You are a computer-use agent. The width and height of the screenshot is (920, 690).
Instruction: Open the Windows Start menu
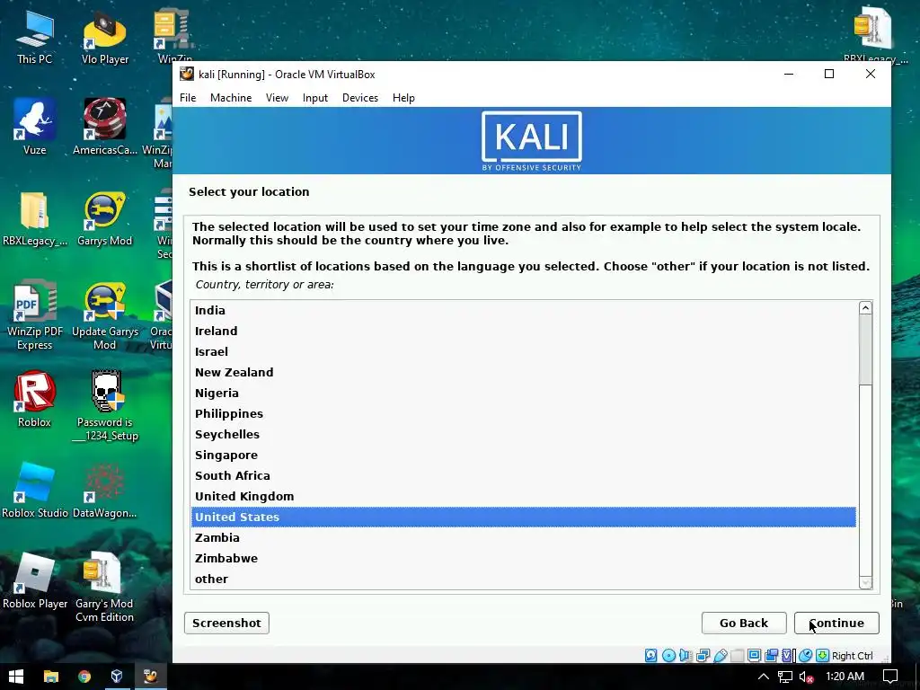coord(16,677)
